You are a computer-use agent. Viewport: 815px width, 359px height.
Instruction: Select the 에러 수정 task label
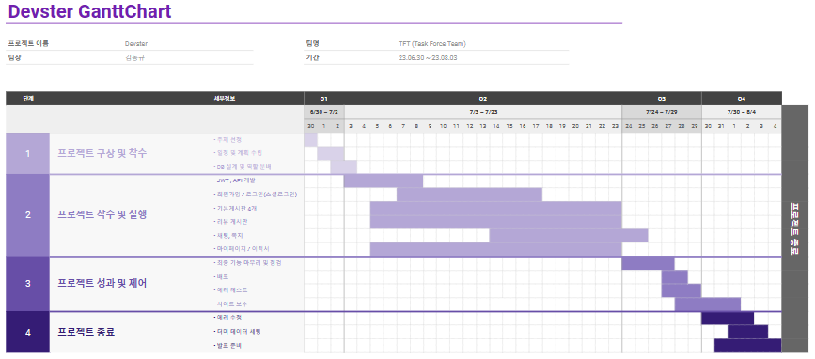(x=227, y=317)
